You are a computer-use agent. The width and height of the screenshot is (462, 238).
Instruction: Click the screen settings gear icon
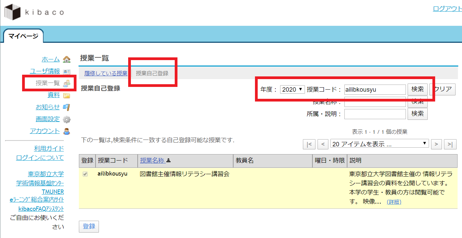(67, 119)
